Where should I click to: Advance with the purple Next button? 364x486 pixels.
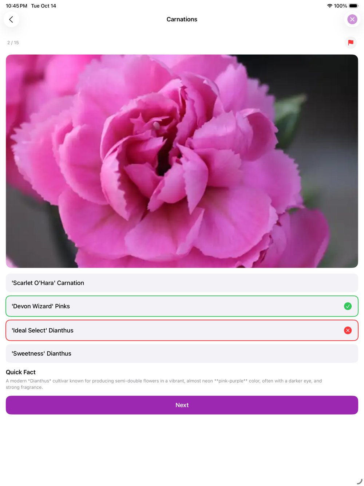click(x=182, y=405)
